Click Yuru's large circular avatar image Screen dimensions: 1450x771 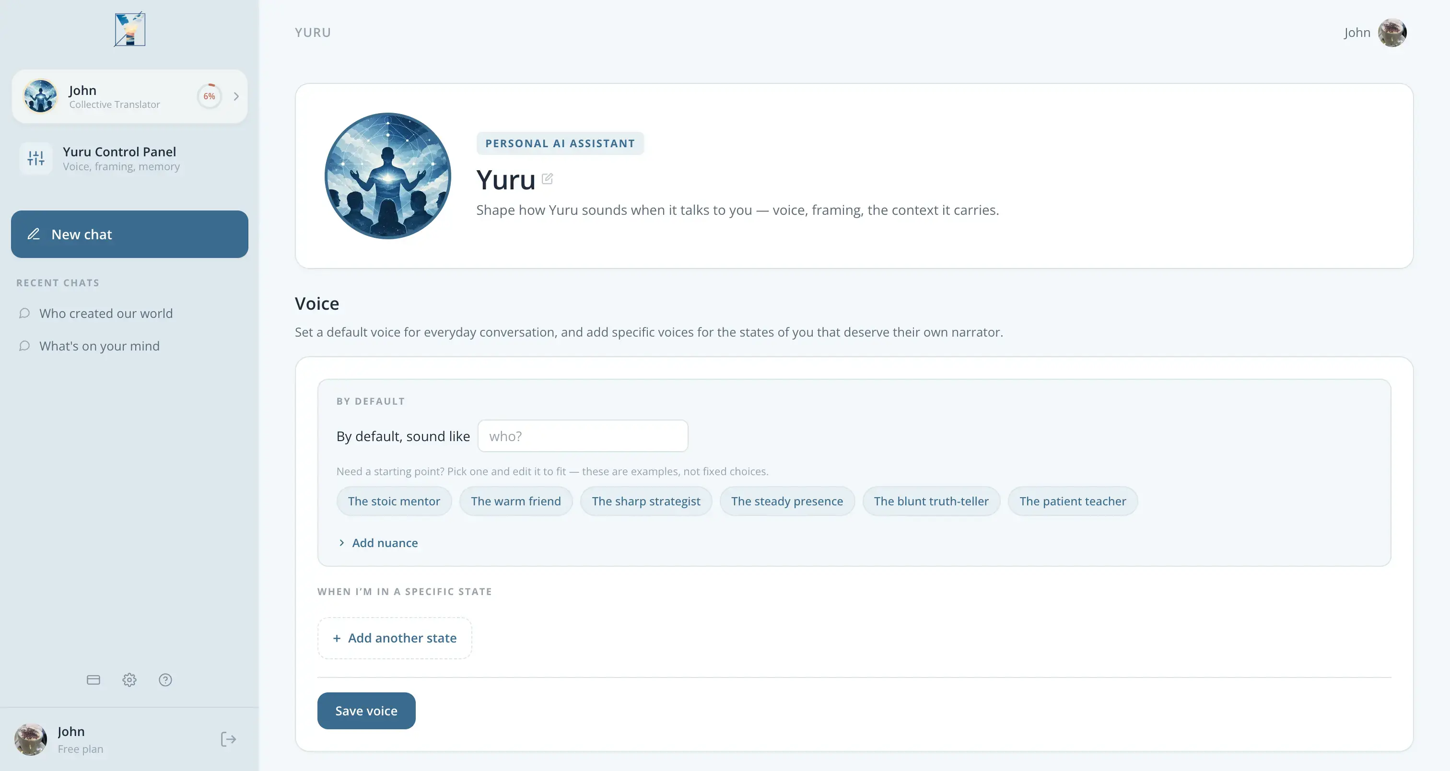[x=388, y=176]
